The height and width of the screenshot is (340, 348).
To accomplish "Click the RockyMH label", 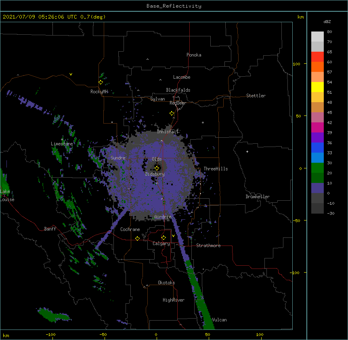I will 99,92.
